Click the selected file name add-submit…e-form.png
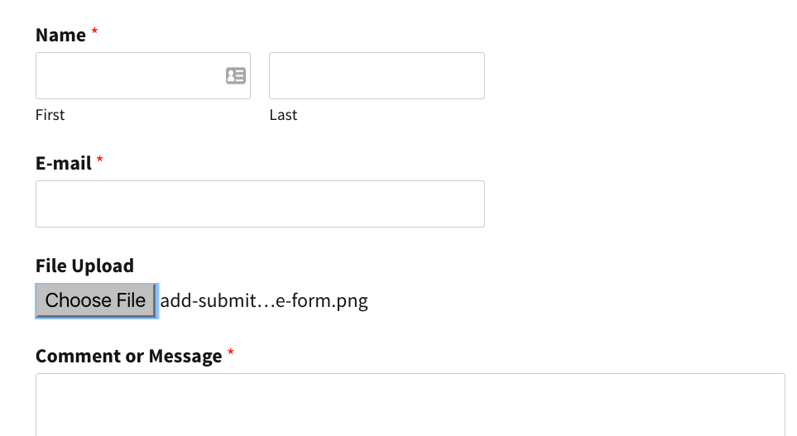Viewport: 797px width, 436px height. pos(264,301)
